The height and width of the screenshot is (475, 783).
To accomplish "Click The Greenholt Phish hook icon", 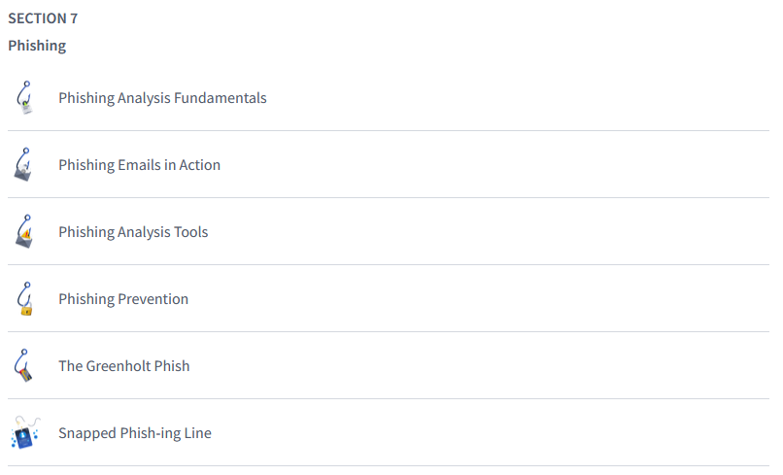I will 25,366.
